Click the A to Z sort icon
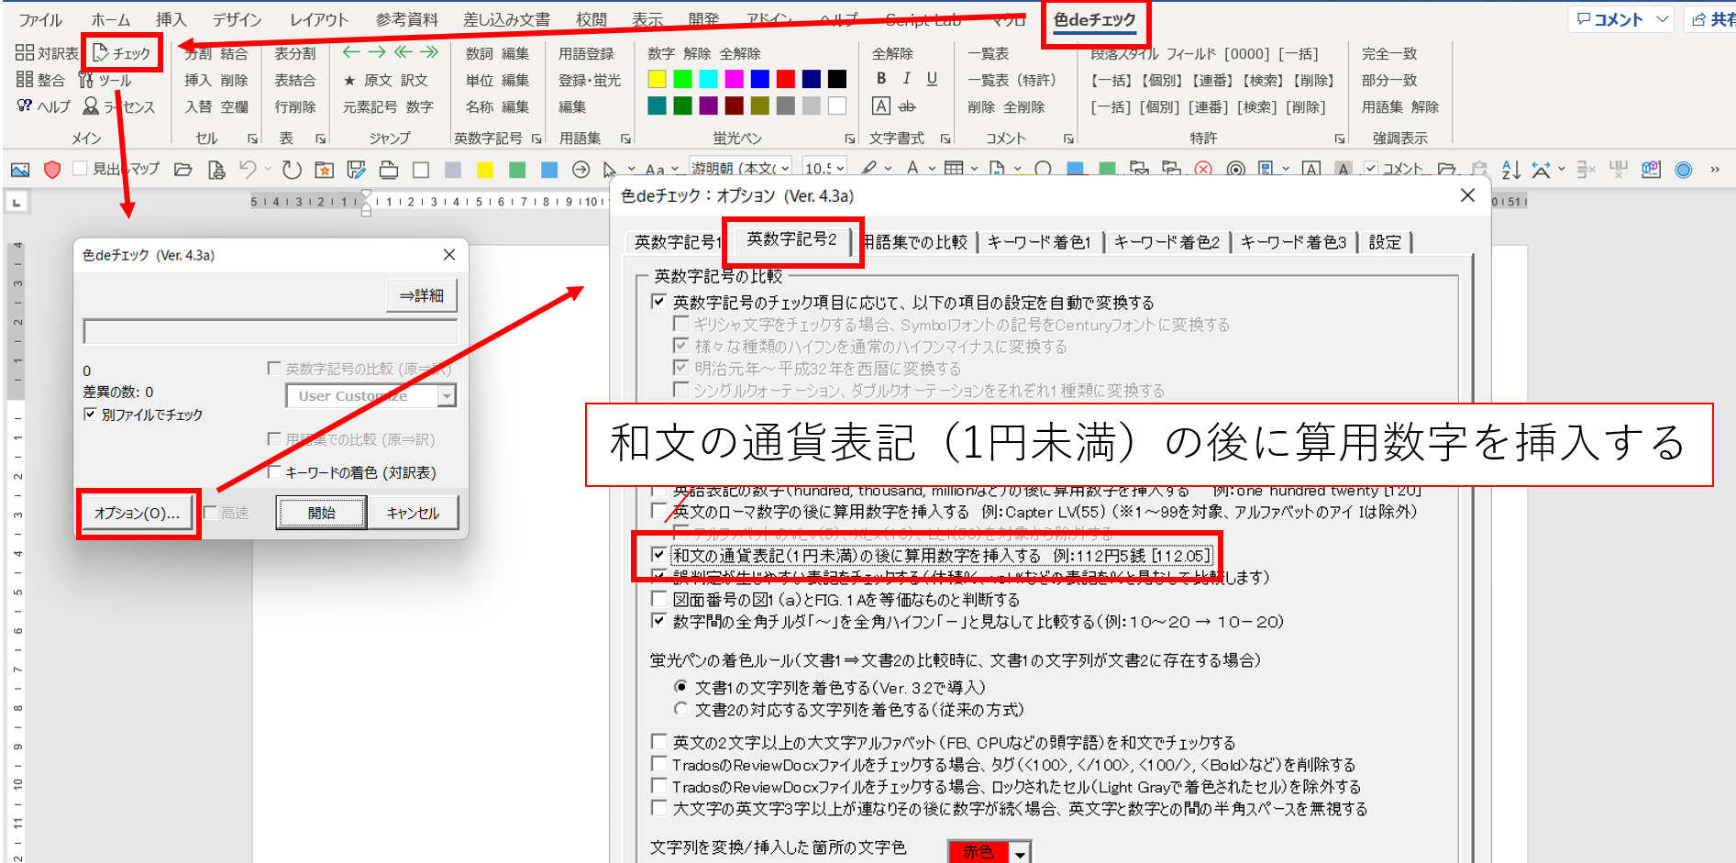The image size is (1736, 863). (x=1510, y=170)
